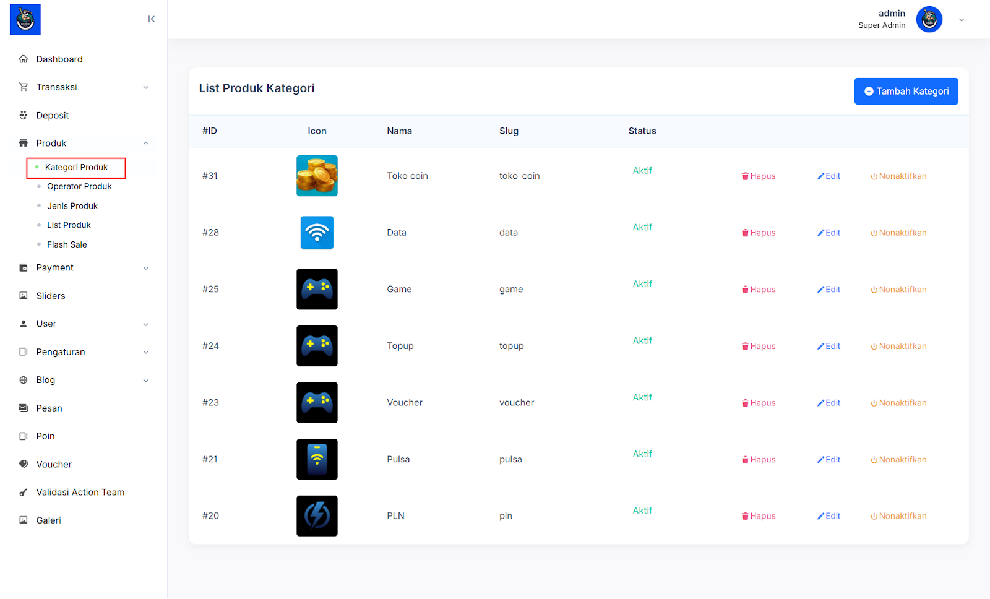Click the Dashboard home icon
990x599 pixels.
(x=24, y=59)
